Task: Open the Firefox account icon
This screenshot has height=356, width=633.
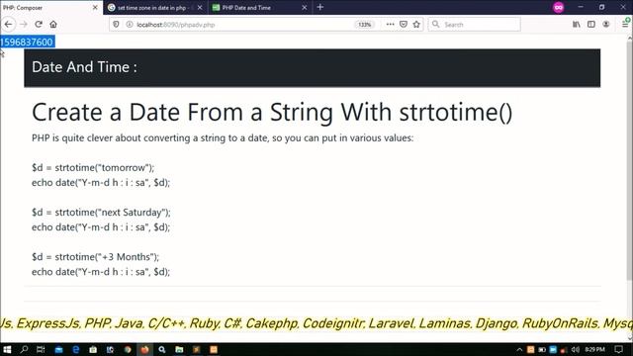Action: [606, 24]
